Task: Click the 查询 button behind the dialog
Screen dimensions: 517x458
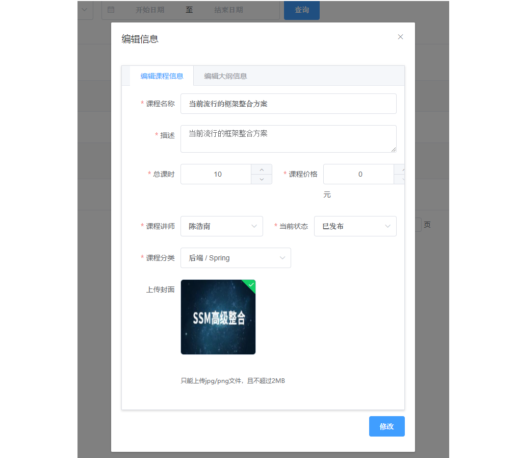Action: point(302,10)
